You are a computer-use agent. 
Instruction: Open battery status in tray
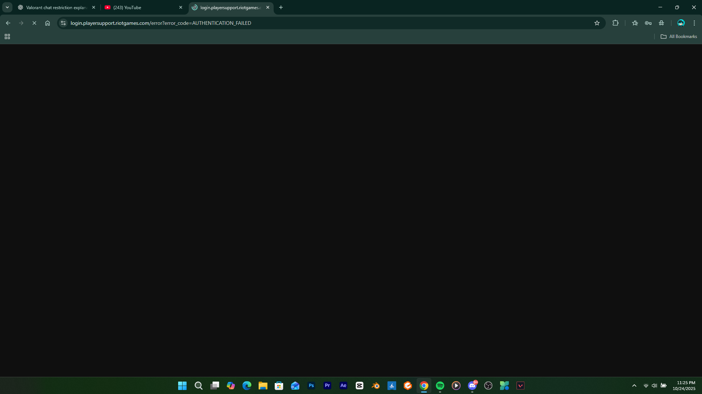point(664,386)
